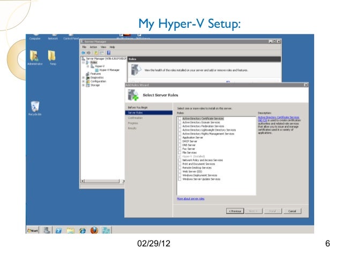The height and width of the screenshot is (256, 342).
Task: Click the console tree horizontal scrollbar
Action: pyautogui.click(x=102, y=181)
